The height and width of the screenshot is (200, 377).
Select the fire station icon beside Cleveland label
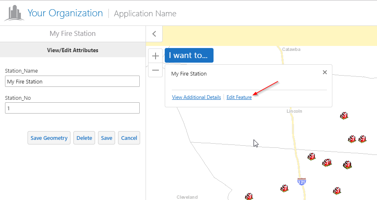pyautogui.click(x=249, y=196)
